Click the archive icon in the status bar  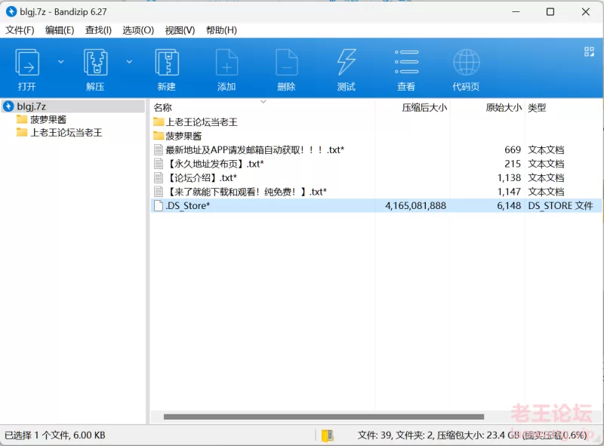(328, 435)
